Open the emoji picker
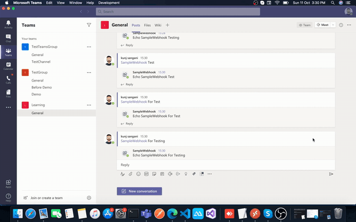 139,174
